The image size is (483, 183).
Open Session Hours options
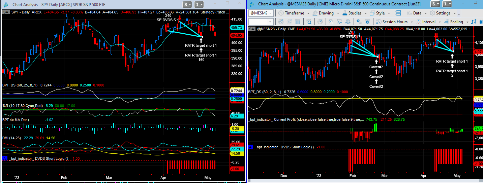click(x=395, y=22)
